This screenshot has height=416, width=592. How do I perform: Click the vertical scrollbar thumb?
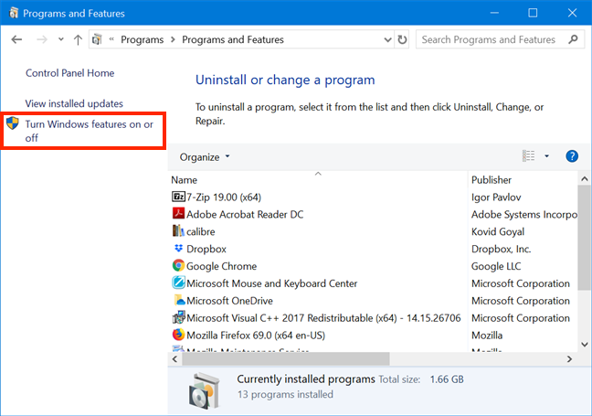[x=585, y=238]
